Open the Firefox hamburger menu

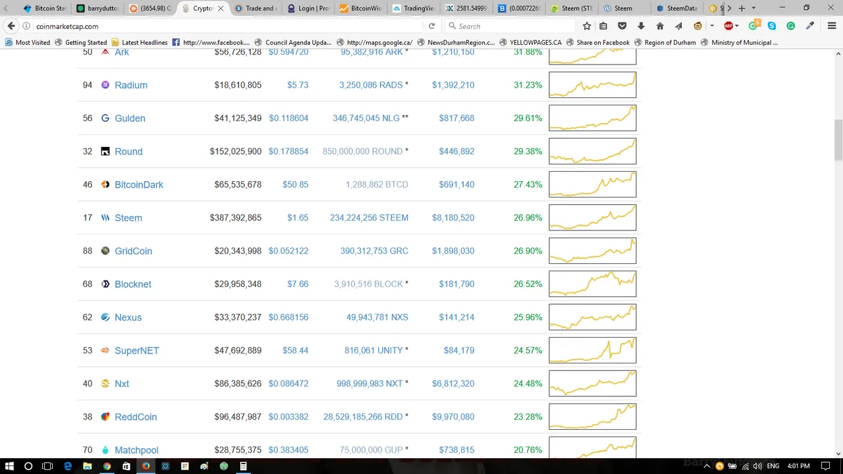point(832,26)
